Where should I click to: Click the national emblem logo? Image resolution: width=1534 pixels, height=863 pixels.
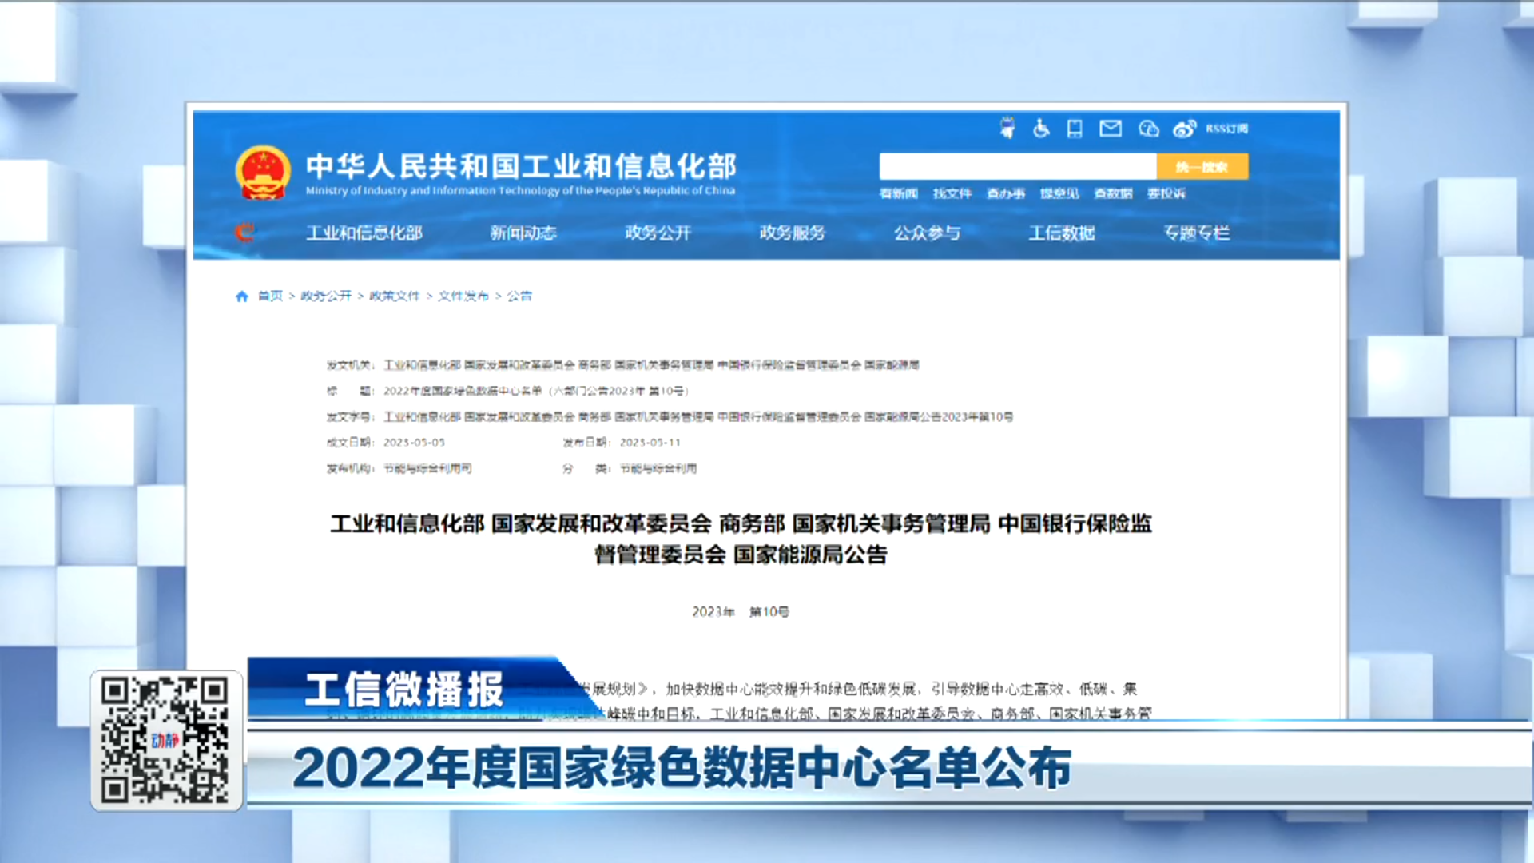[263, 173]
